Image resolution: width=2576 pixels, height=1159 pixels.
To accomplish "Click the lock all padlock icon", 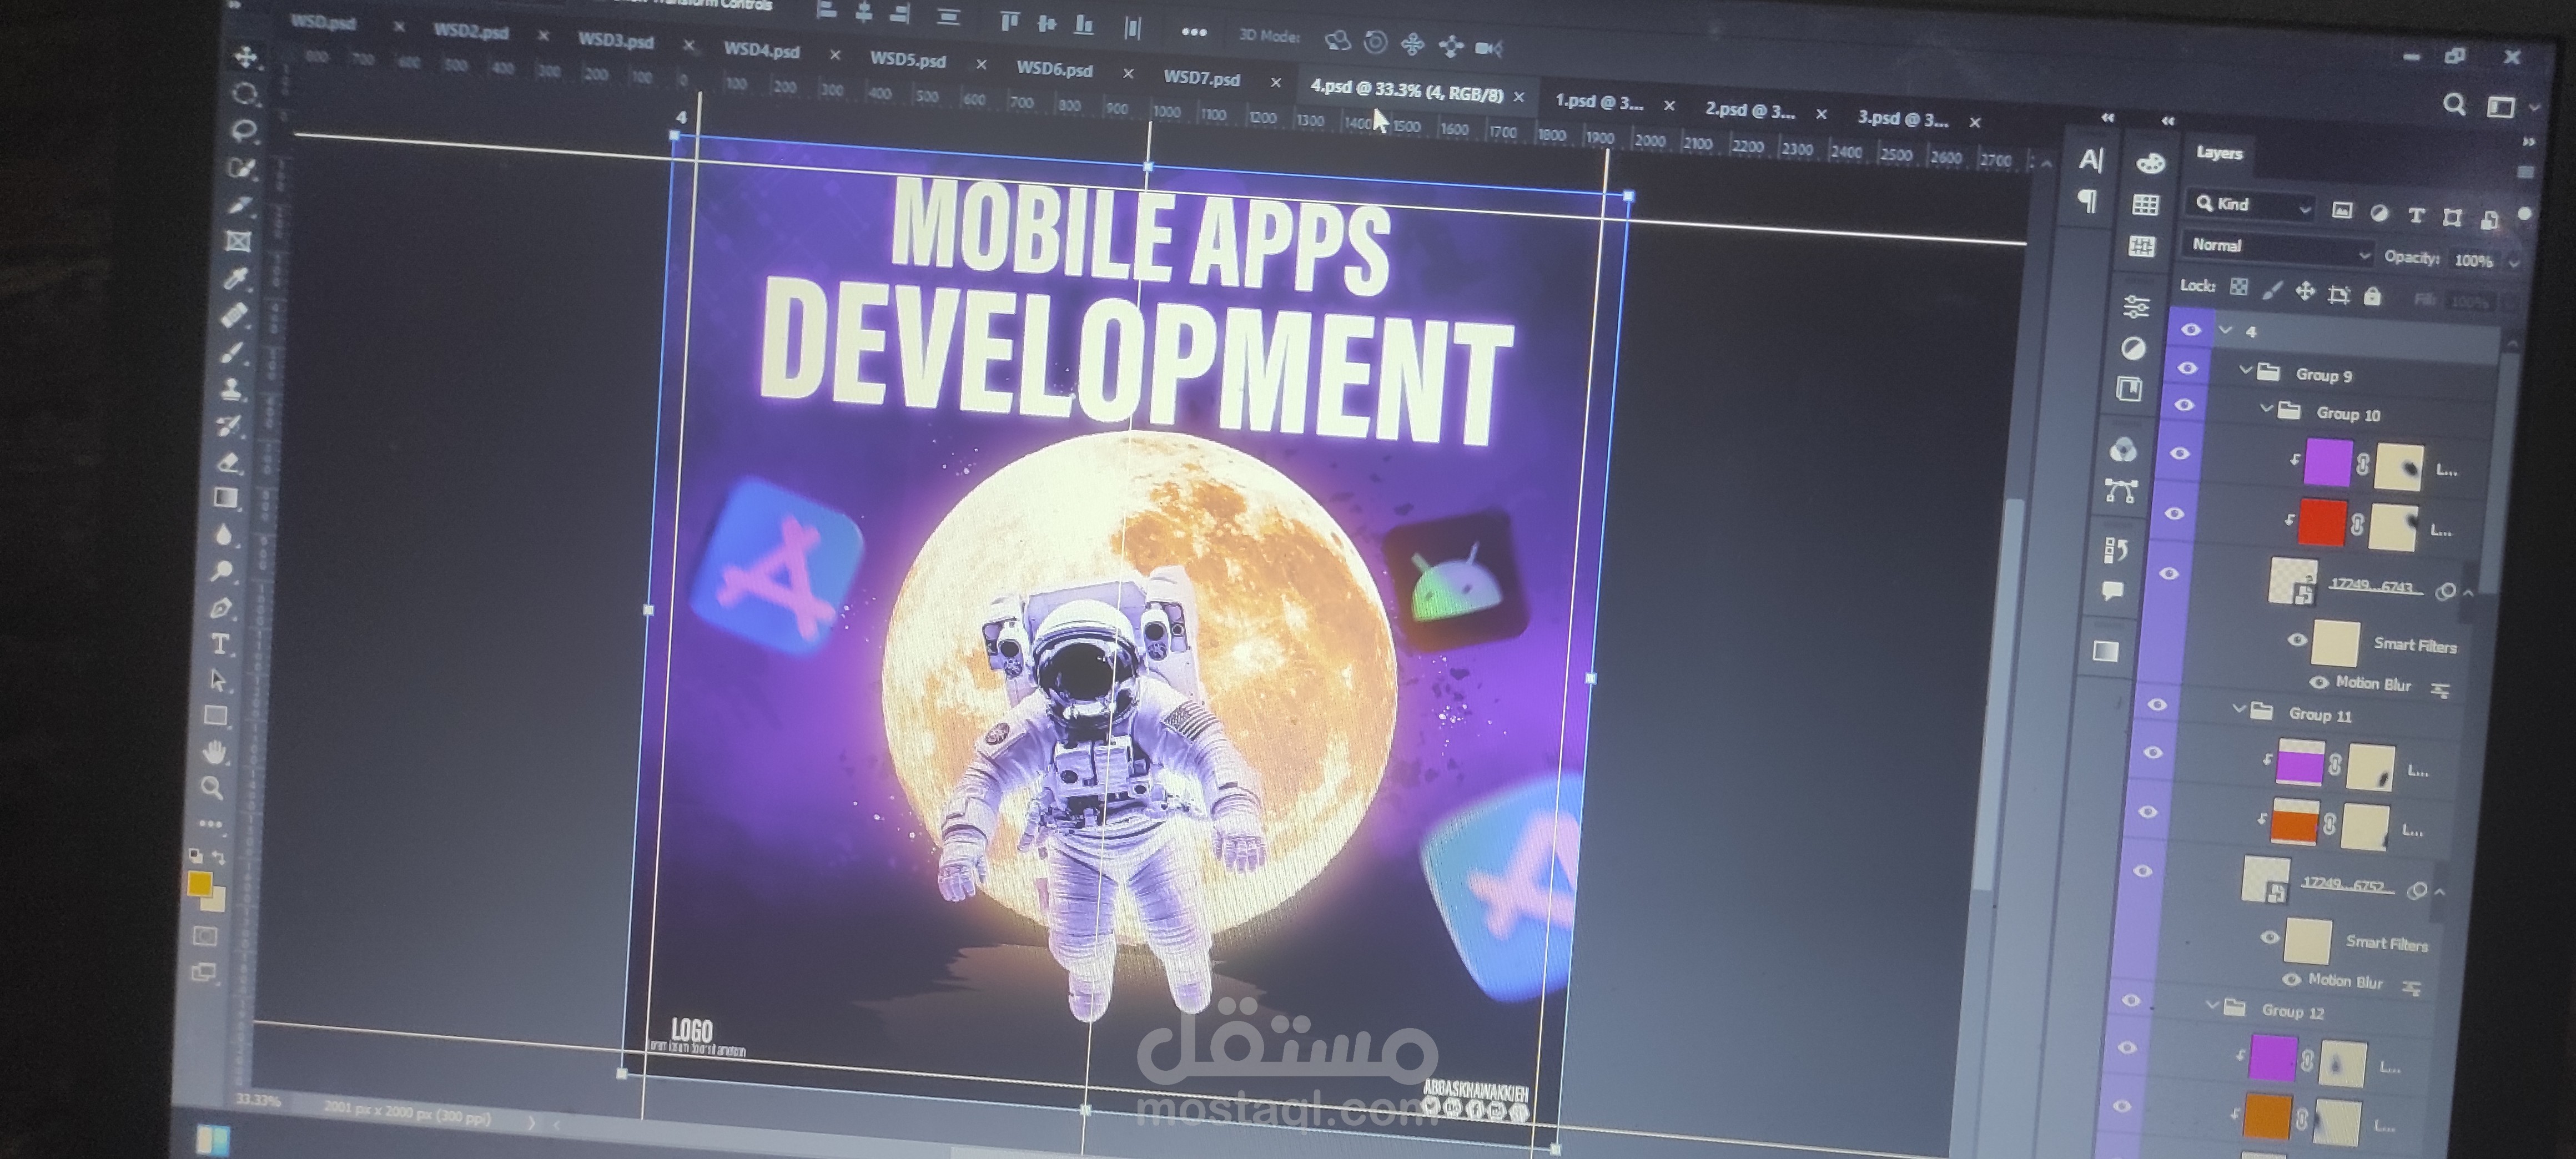I will point(2372,296).
